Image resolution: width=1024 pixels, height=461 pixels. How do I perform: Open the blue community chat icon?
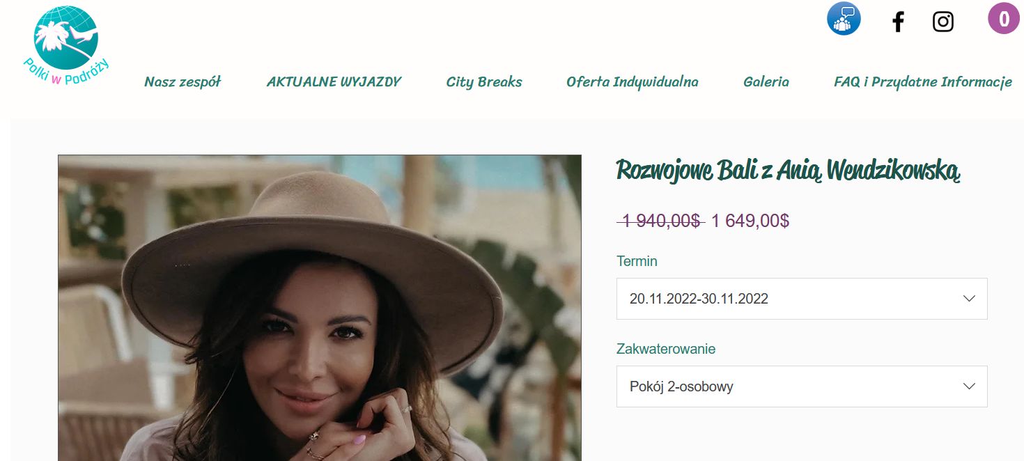point(844,19)
